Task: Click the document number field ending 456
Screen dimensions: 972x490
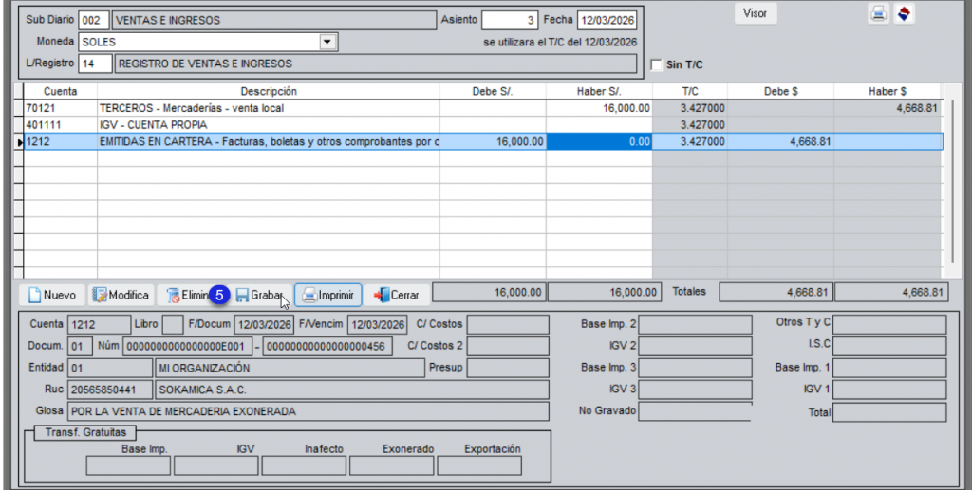Action: (327, 347)
